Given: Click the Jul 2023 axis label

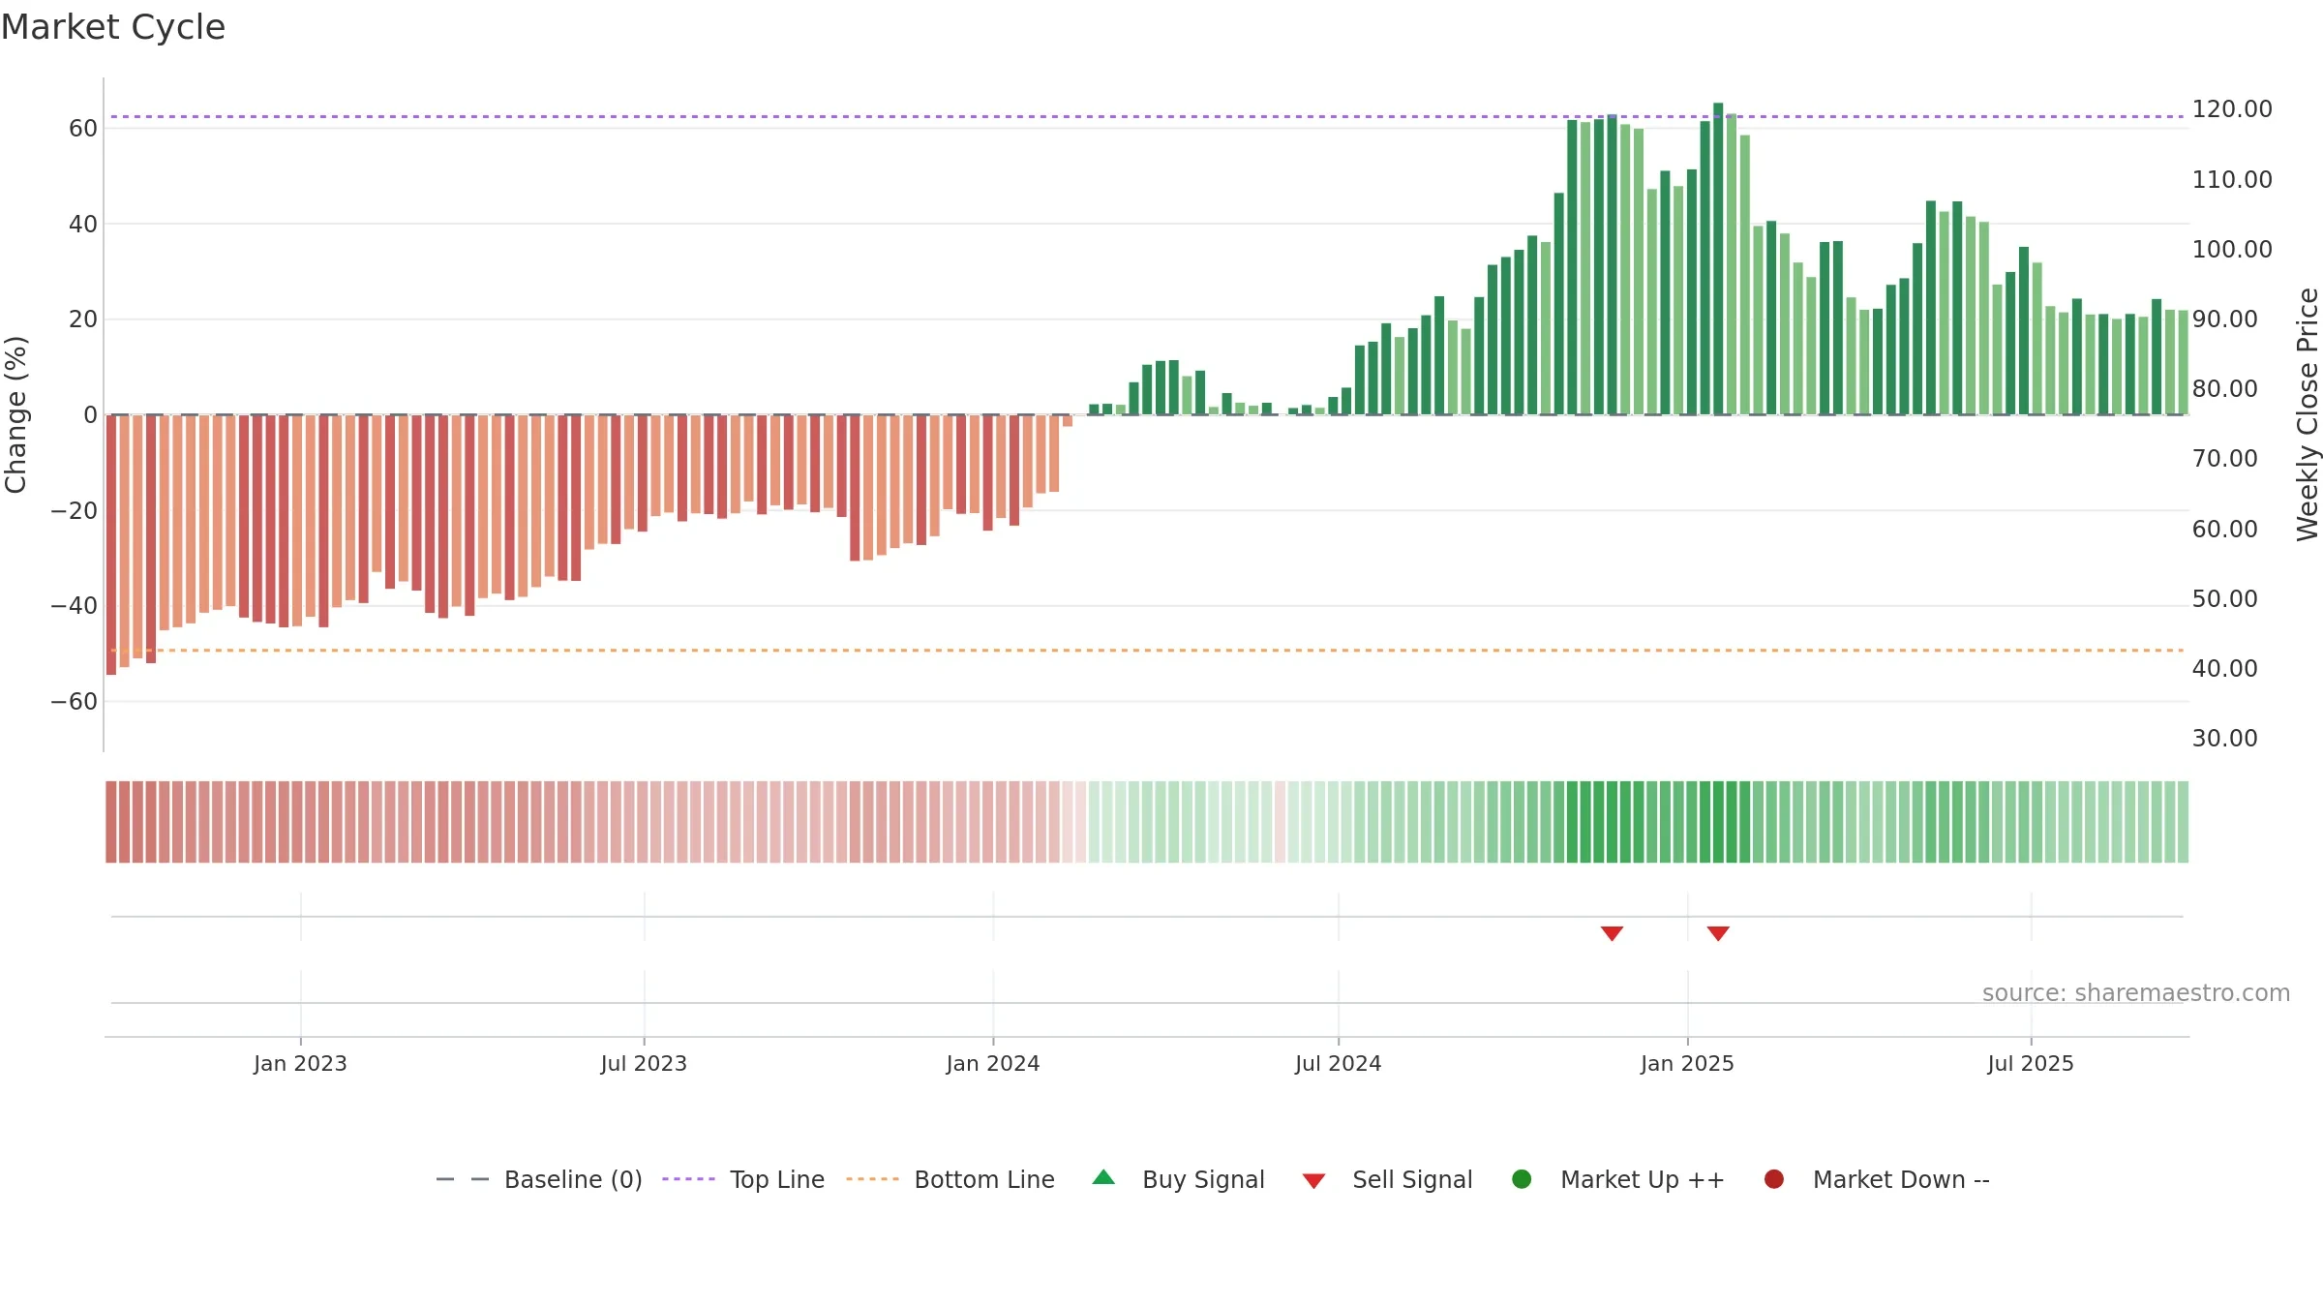Looking at the screenshot, I should click(644, 1063).
